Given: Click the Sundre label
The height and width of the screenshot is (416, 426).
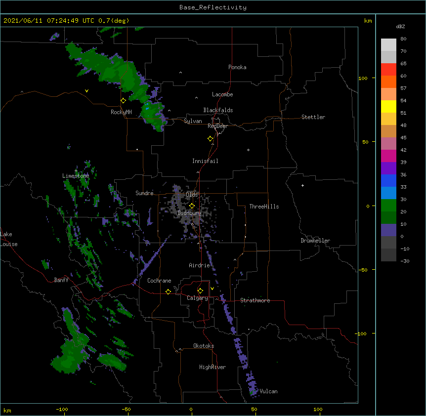Looking at the screenshot, I should point(144,193).
